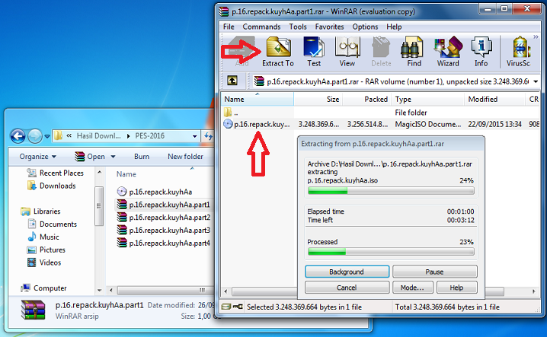This screenshot has height=337, width=547.
Task: Go up one level in WinRAR
Action: point(232,81)
